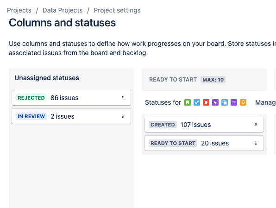
Task: Click the blue Subtask issue type icon
Action: click(225, 102)
